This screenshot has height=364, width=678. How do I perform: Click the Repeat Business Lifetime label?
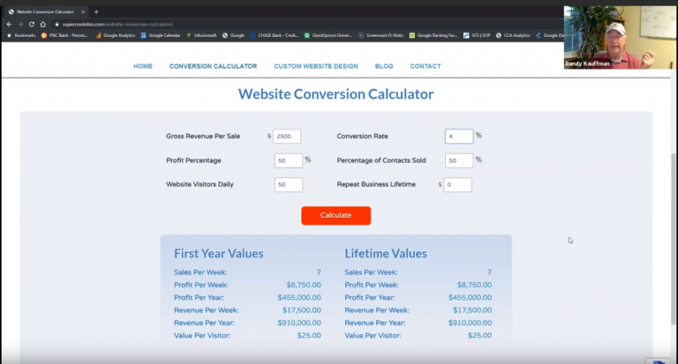pyautogui.click(x=376, y=184)
